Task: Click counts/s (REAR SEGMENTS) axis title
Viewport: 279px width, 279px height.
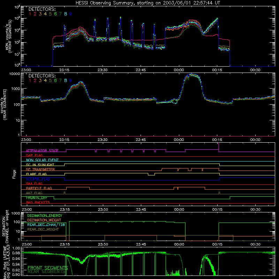Action: click(3, 105)
